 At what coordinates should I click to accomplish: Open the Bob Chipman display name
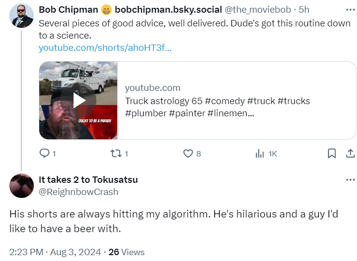pyautogui.click(x=68, y=10)
